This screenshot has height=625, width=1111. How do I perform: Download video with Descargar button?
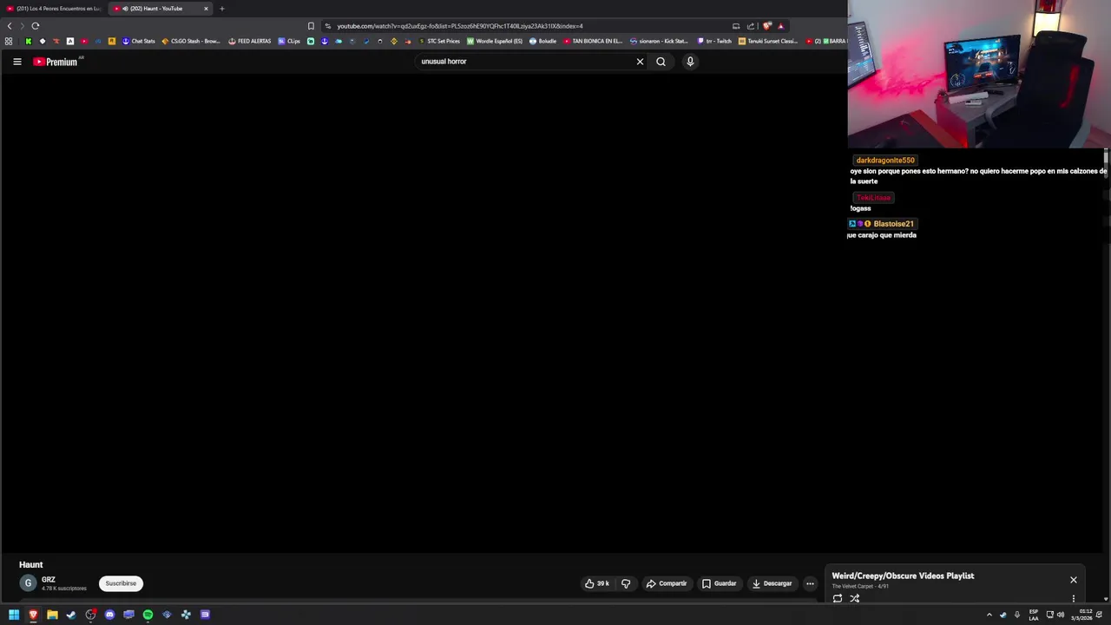772,583
